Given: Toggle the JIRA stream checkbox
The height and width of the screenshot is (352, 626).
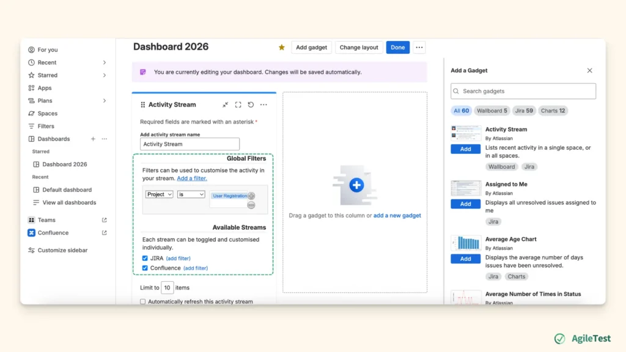Looking at the screenshot, I should pos(145,258).
